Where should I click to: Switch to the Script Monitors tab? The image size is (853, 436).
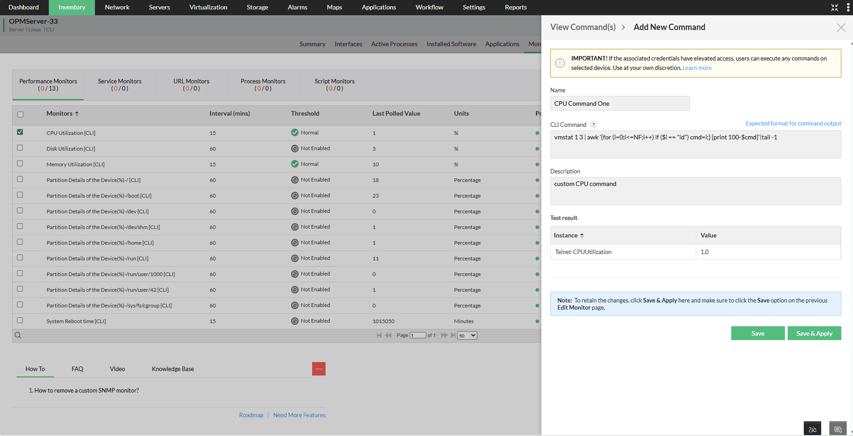(334, 85)
